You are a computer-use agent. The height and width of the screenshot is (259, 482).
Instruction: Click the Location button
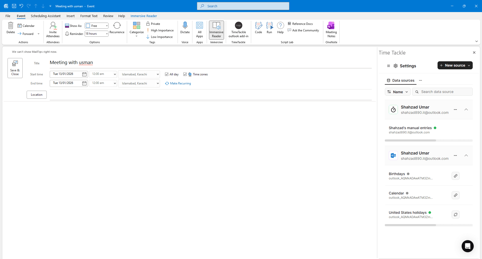(x=37, y=95)
